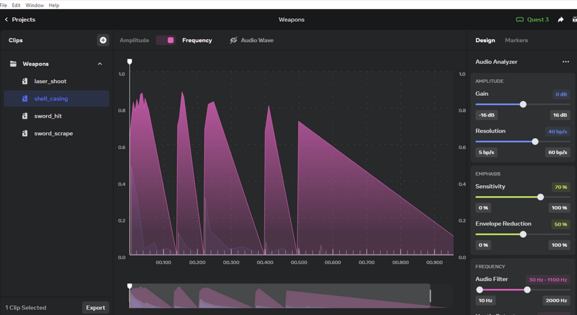Image resolution: width=577 pixels, height=315 pixels.
Task: Open Audio Analyzer three-dot options menu
Action: [565, 62]
